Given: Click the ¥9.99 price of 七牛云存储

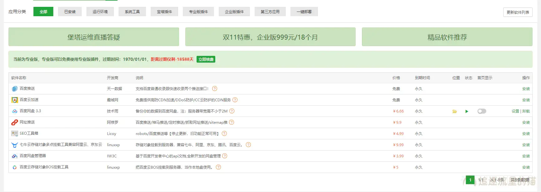Looking at the screenshot, I should pyautogui.click(x=398, y=145).
